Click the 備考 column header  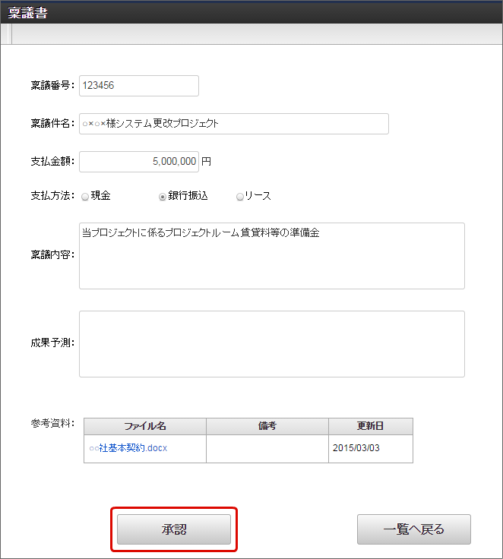click(x=267, y=426)
